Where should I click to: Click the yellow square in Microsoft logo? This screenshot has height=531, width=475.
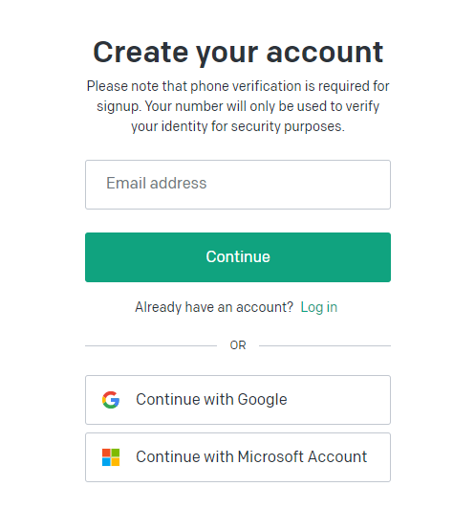(116, 462)
